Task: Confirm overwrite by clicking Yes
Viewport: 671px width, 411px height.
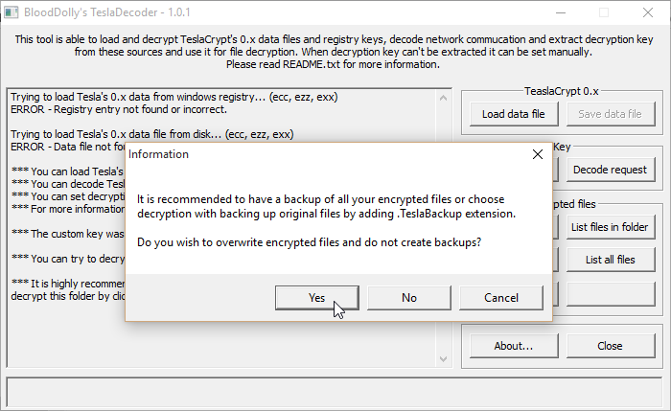Action: [317, 297]
